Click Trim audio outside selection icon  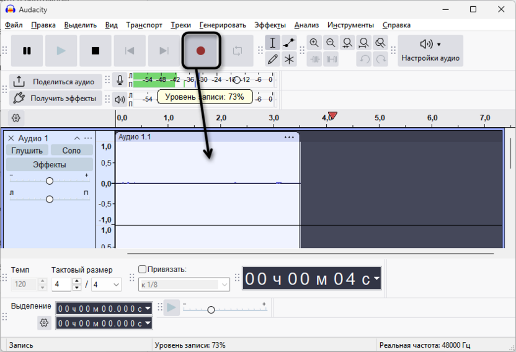point(314,59)
